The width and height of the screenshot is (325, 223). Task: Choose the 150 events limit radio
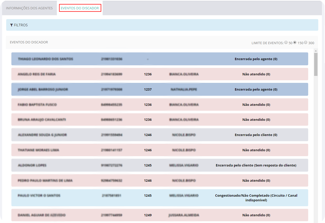pos(295,43)
